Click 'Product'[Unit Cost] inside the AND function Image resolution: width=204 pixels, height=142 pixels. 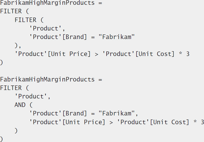click(153, 122)
